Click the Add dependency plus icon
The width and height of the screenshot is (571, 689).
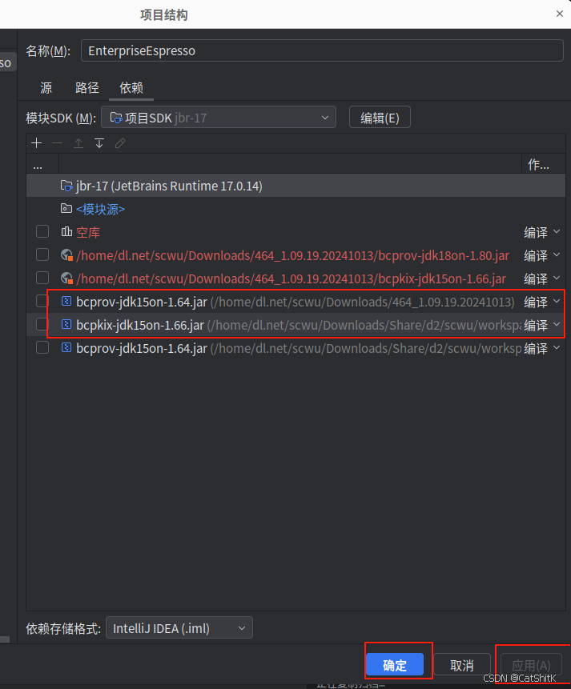(x=37, y=143)
